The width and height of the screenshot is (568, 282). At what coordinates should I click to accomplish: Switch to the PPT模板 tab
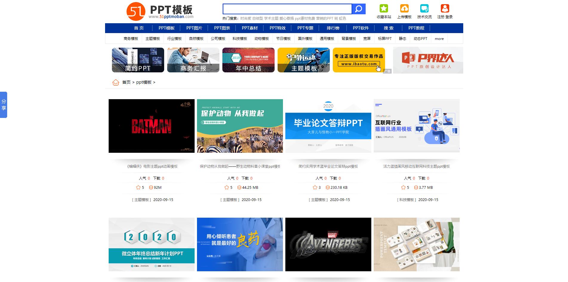coord(167,28)
